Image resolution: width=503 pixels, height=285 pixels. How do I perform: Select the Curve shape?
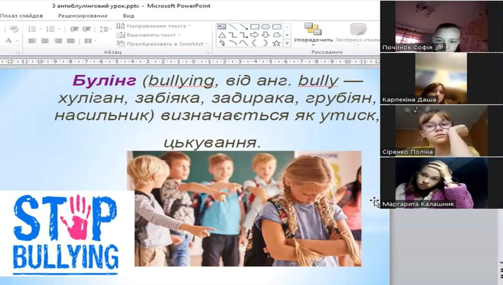244,43
